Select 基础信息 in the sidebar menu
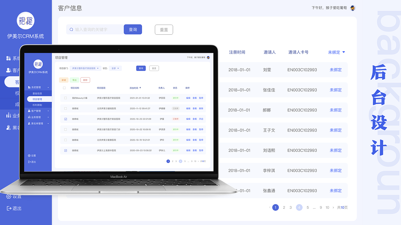This screenshot has height=225, width=401. 37,93
